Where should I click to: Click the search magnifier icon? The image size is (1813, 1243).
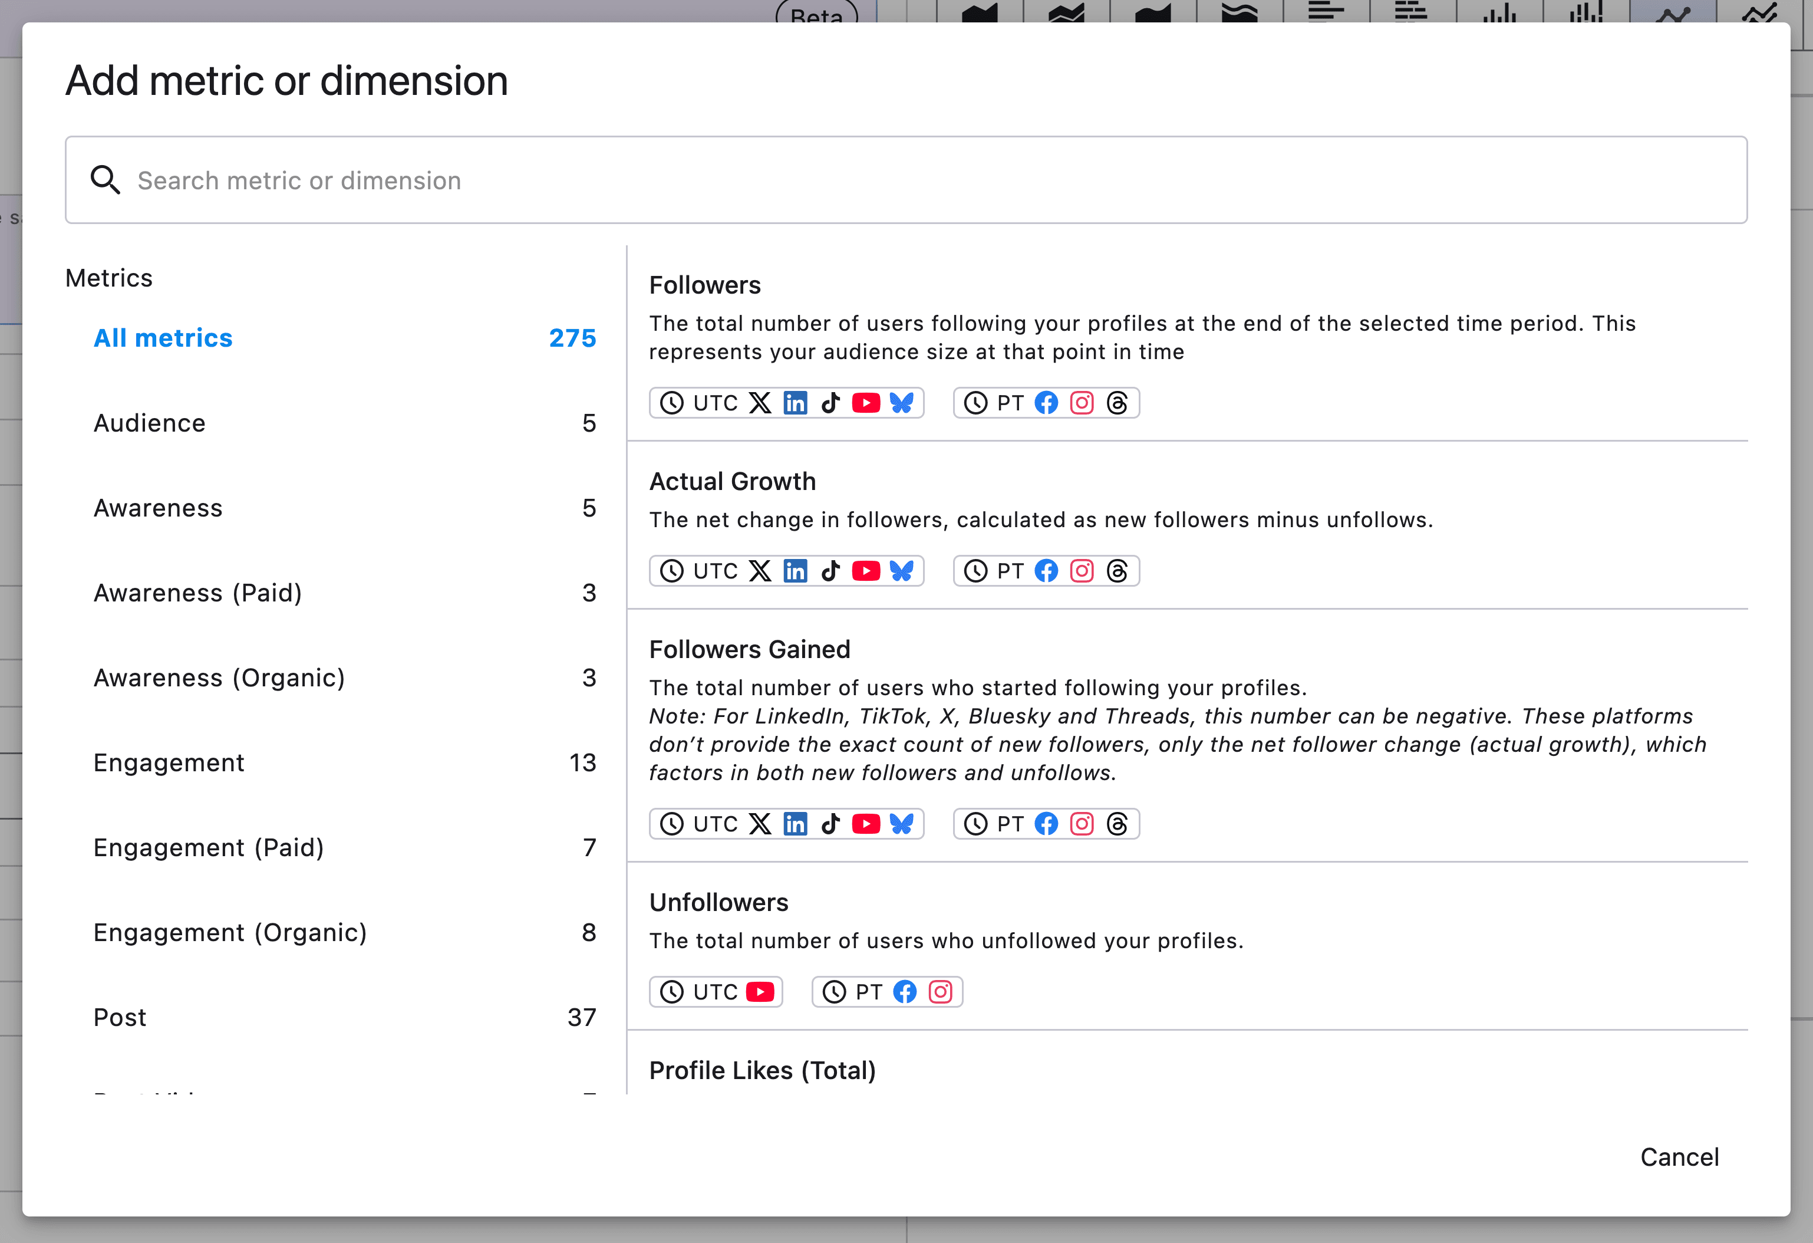click(x=106, y=180)
